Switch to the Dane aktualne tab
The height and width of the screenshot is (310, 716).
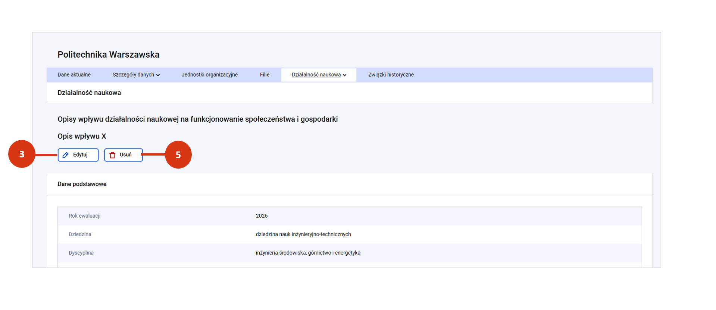(74, 75)
